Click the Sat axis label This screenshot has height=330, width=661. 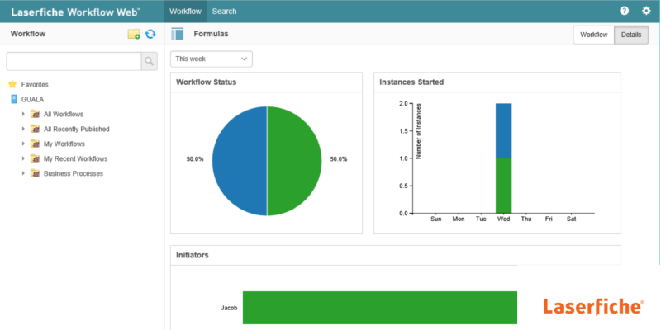(x=571, y=219)
